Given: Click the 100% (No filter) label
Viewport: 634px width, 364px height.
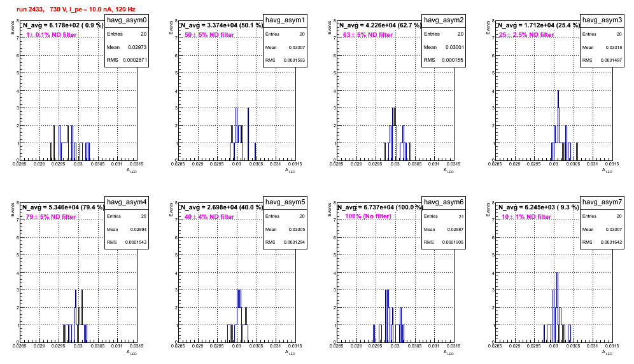Looking at the screenshot, I should [x=369, y=216].
